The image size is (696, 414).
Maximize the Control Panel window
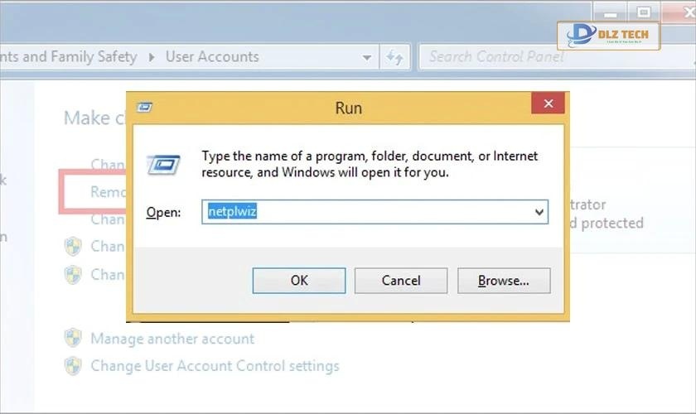(644, 11)
